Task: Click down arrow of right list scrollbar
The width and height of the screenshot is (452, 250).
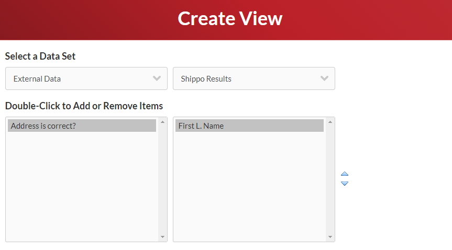Action: pos(330,237)
